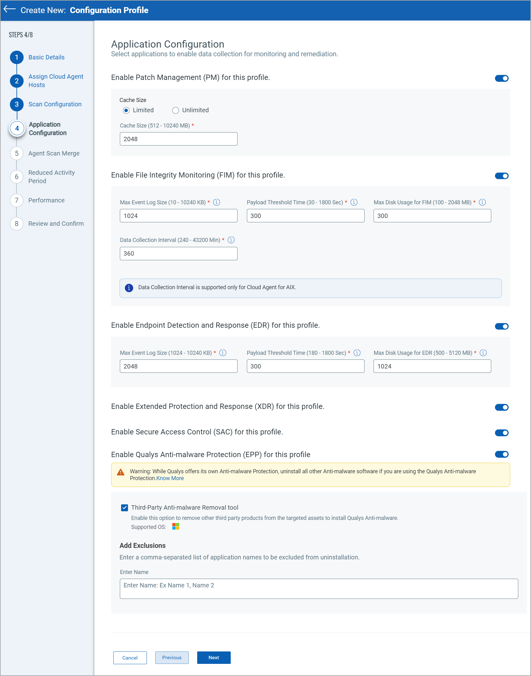531x676 pixels.
Task: Toggle Enable File Integrity Monitoring (FIM) switch
Action: [502, 176]
